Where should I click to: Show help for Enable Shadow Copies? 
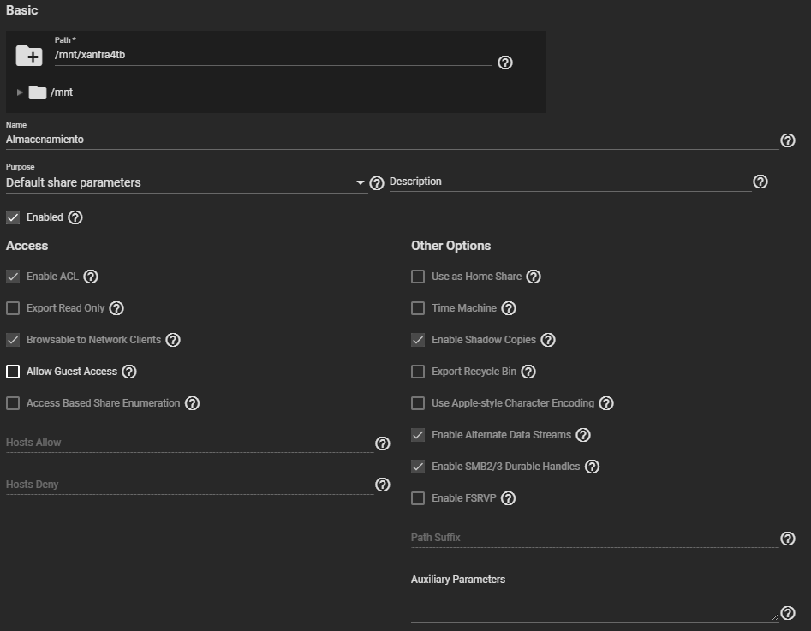pos(548,340)
